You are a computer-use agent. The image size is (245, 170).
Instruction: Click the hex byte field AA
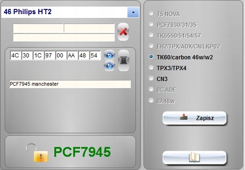[72, 55]
